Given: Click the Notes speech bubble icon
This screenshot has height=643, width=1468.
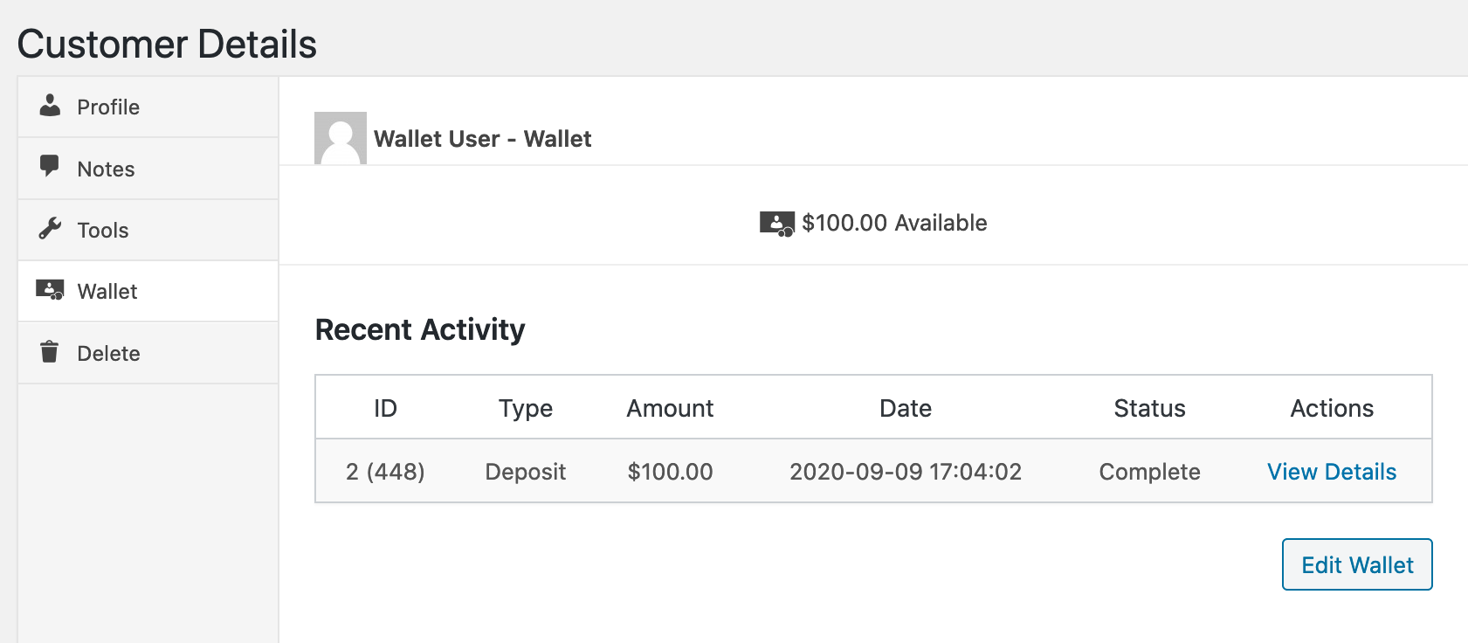Looking at the screenshot, I should pos(50,166).
